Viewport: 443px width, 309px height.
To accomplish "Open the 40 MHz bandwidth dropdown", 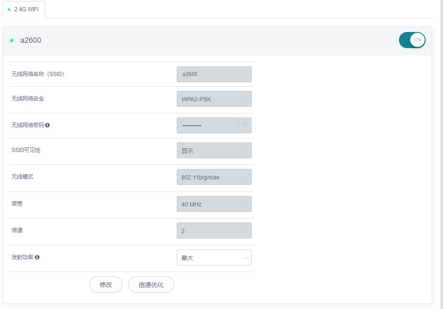I will point(214,204).
